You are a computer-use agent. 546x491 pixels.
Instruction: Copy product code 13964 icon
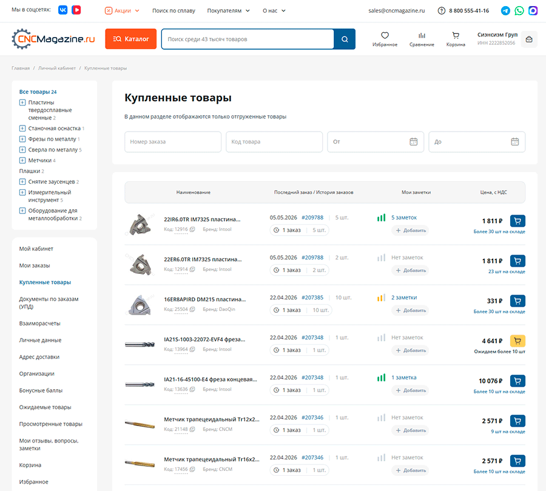tap(192, 349)
